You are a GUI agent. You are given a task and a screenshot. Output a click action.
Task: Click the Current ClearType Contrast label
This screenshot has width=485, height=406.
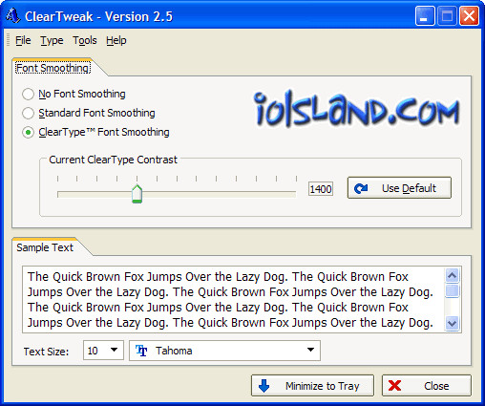coord(113,160)
